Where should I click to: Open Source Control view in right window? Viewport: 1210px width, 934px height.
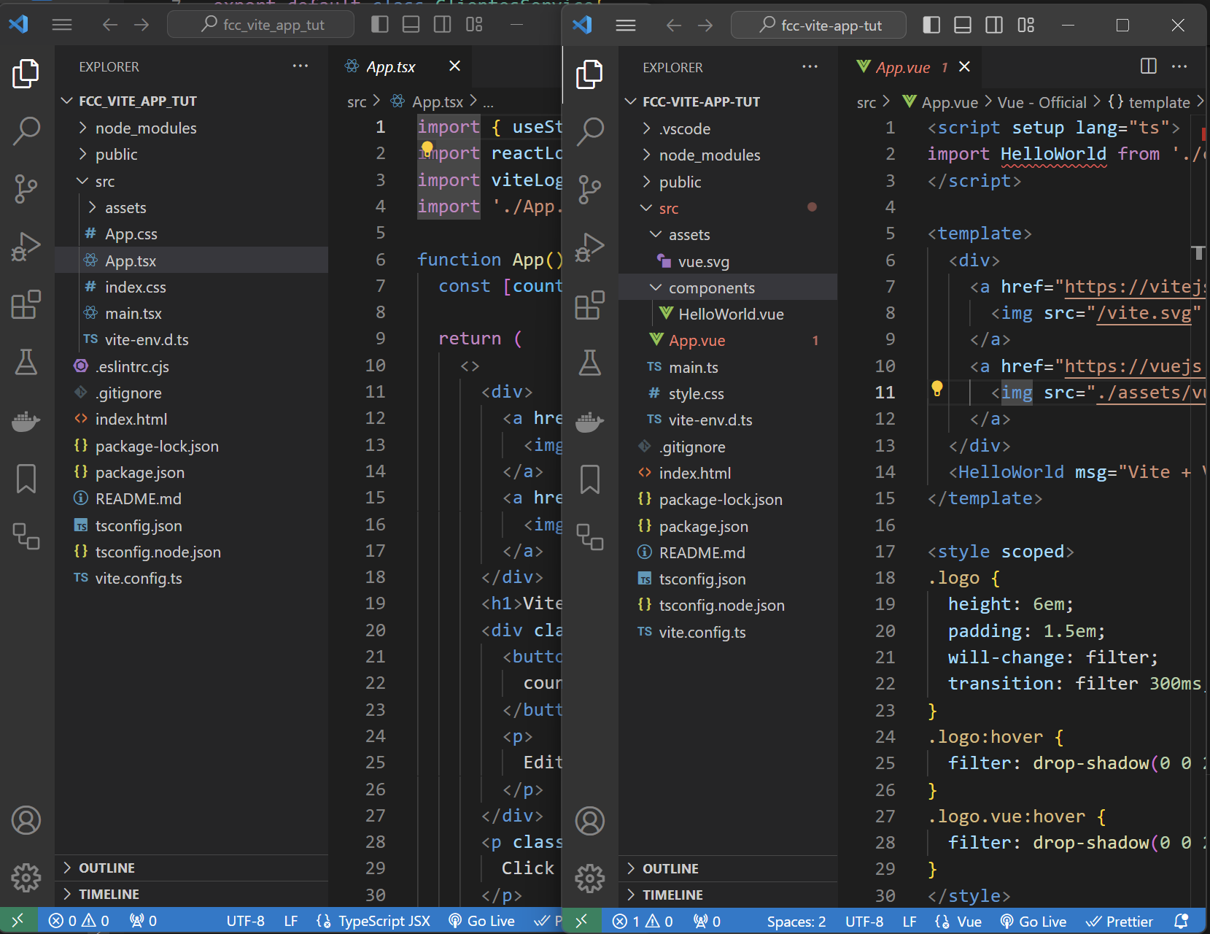tap(589, 189)
